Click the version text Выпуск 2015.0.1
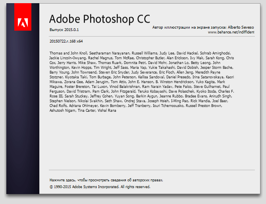This screenshot has height=204, width=266. (64, 30)
